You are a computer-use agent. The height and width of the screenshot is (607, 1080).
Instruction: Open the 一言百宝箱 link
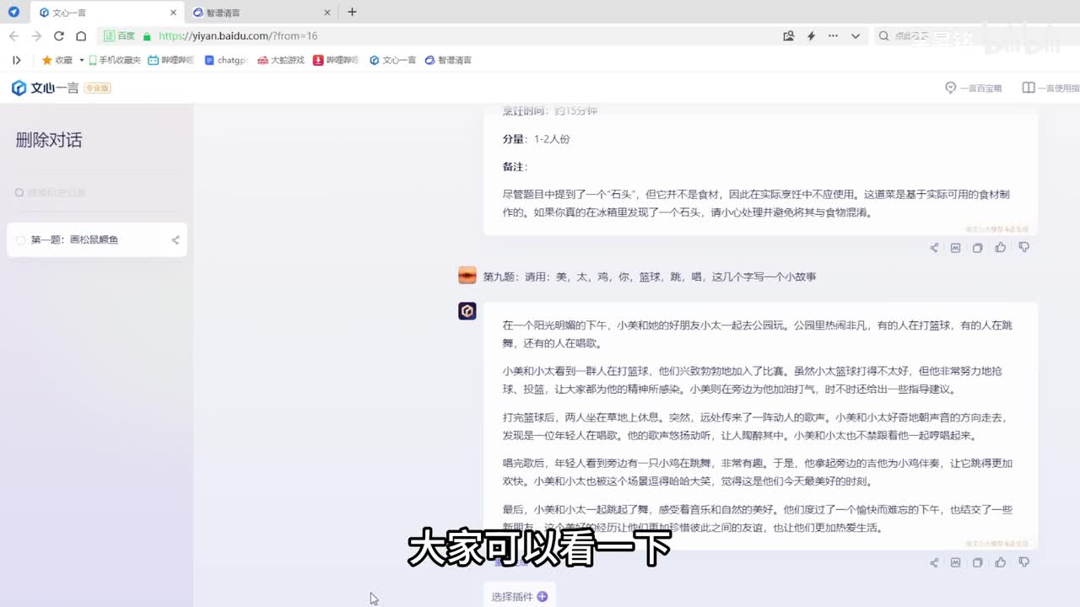pos(974,88)
